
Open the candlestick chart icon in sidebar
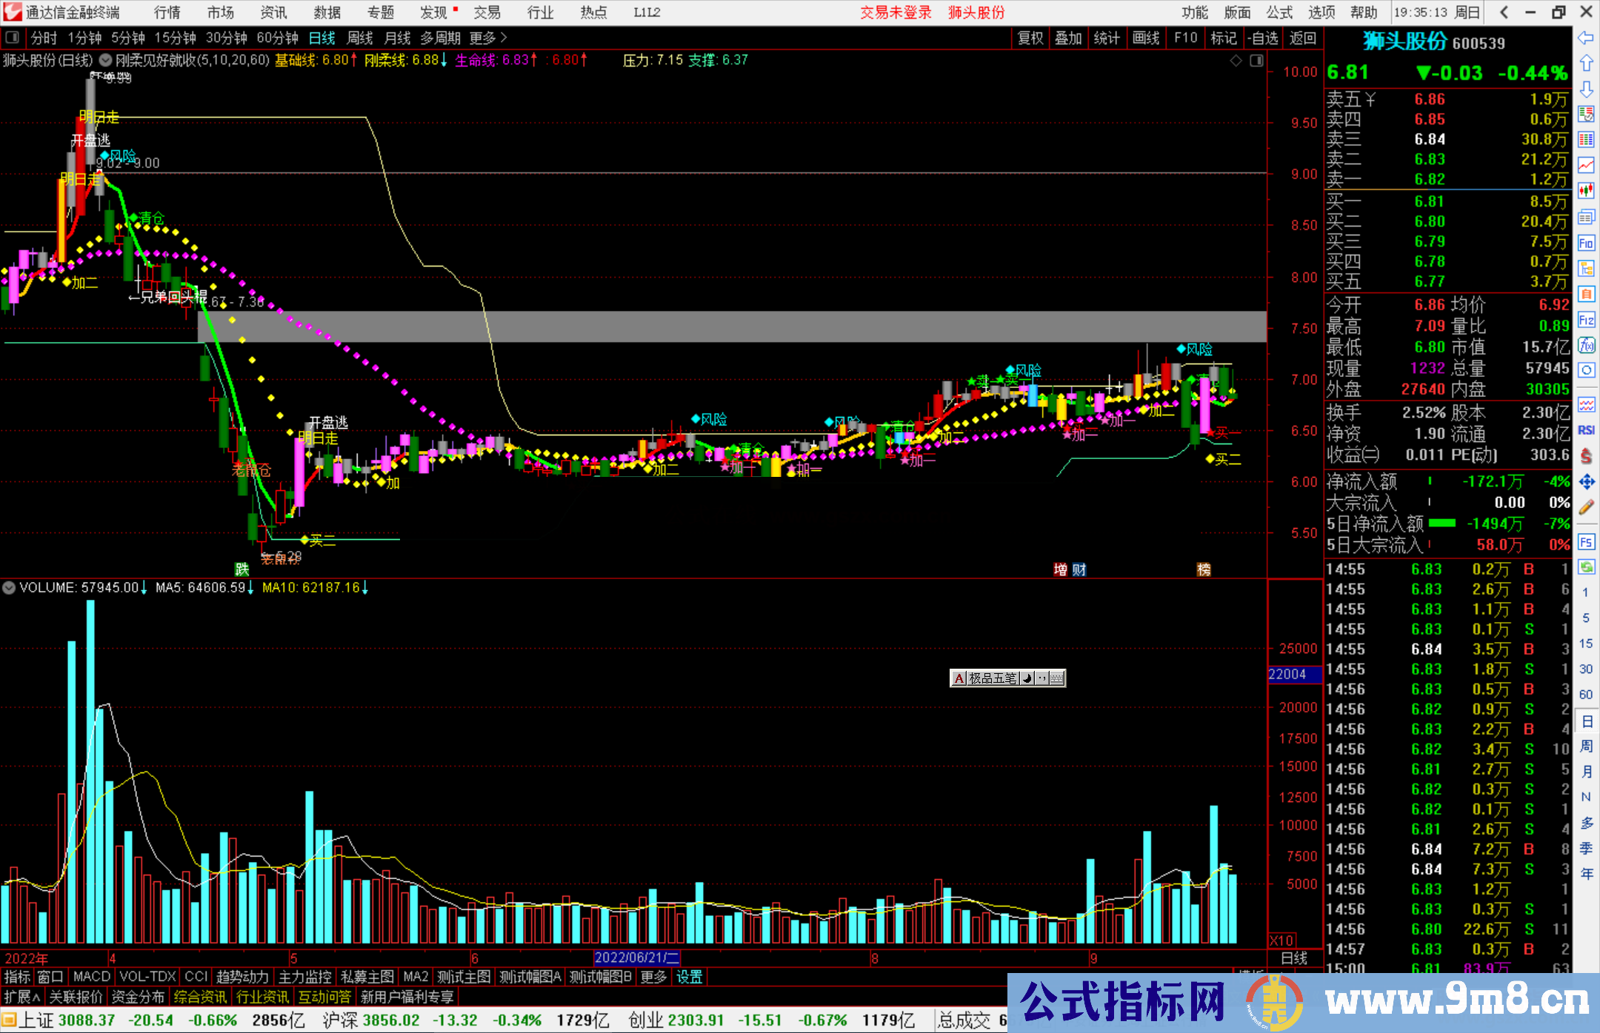pyautogui.click(x=1586, y=191)
